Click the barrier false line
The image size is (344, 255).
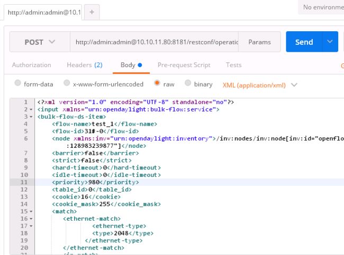pyautogui.click(x=95, y=153)
